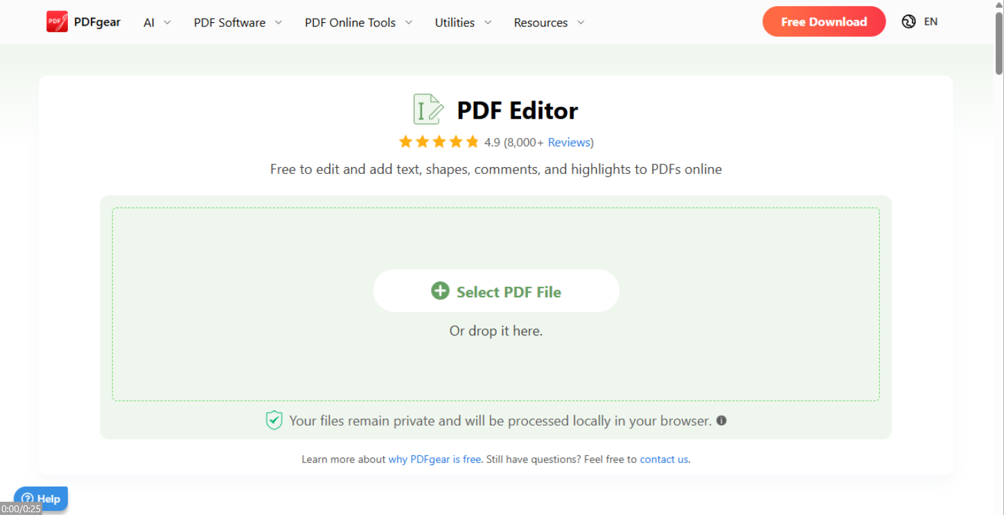The width and height of the screenshot is (1004, 515).
Task: Click the Help button
Action: pyautogui.click(x=41, y=498)
